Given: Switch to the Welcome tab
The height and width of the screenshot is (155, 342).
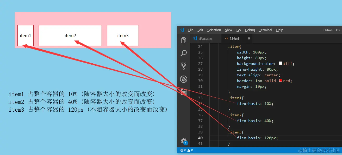Looking at the screenshot, I should click(206, 38).
